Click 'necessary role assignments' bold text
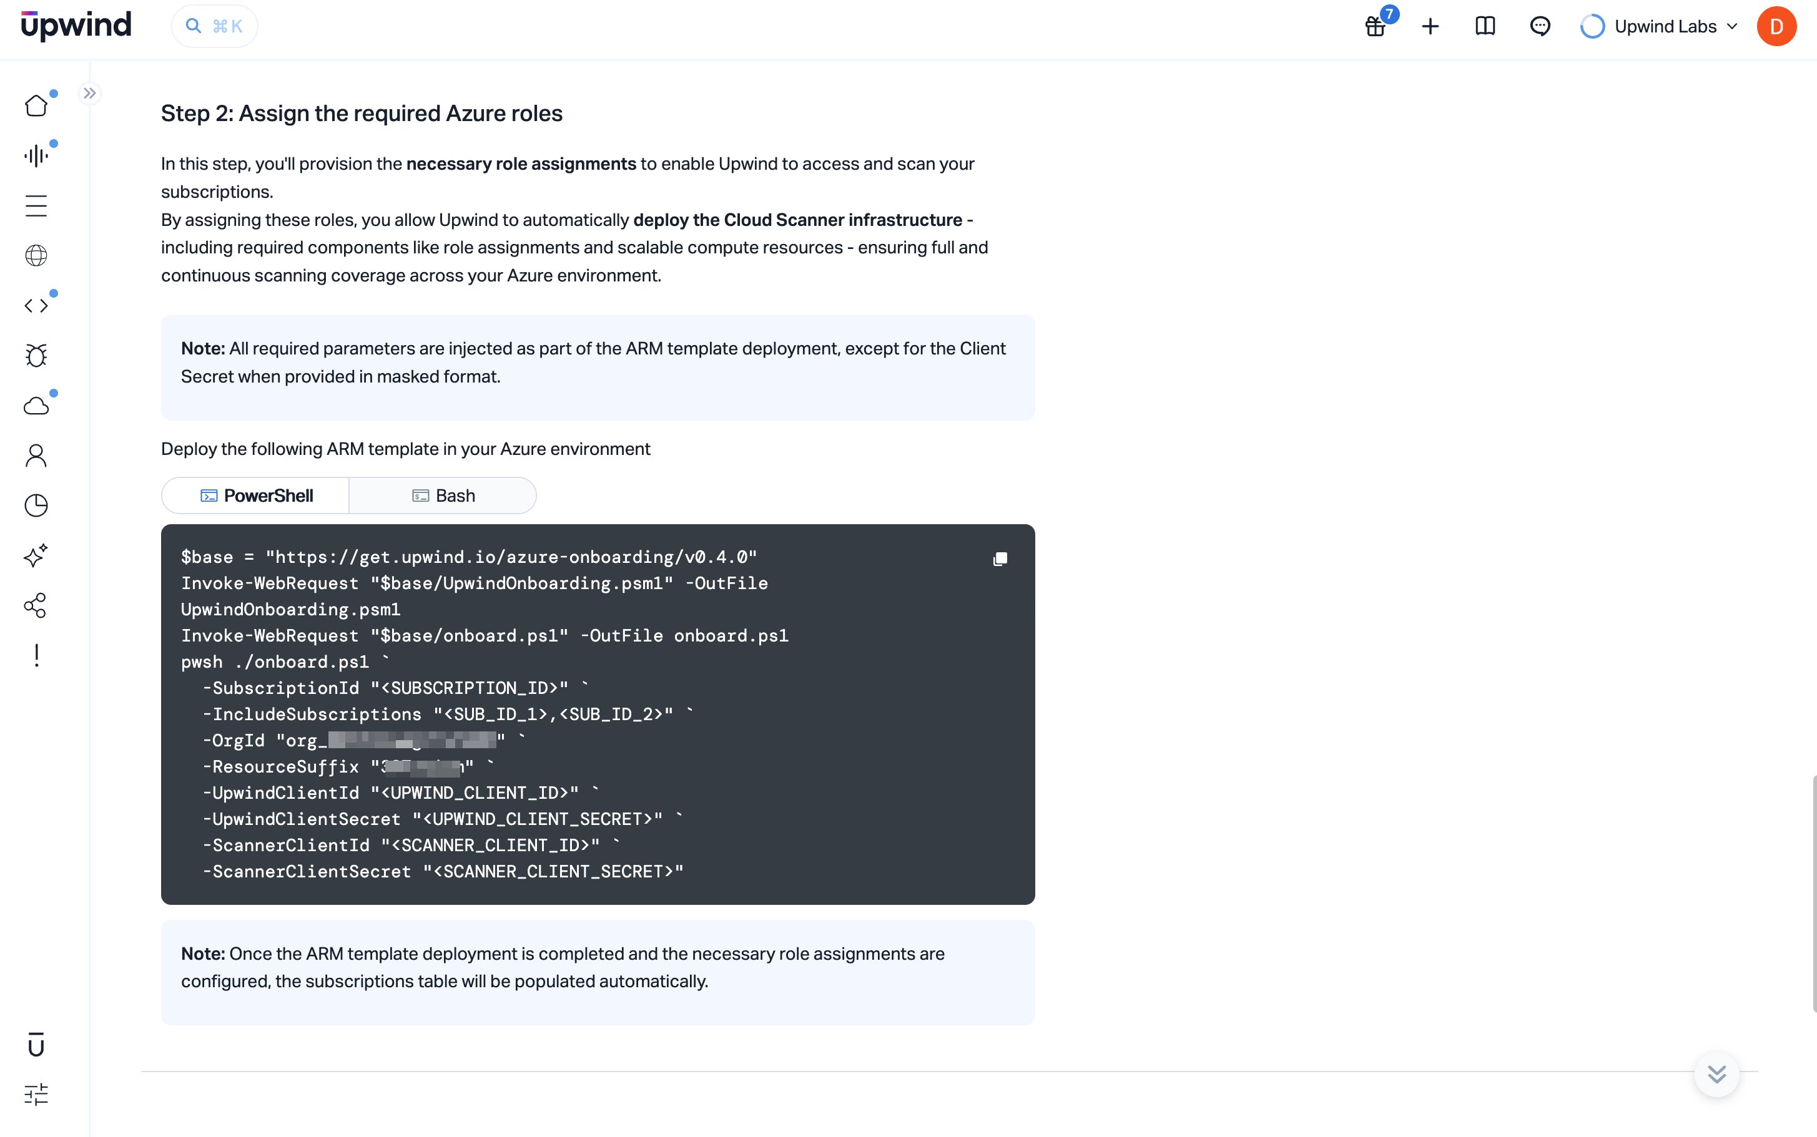The width and height of the screenshot is (1817, 1137). tap(521, 164)
